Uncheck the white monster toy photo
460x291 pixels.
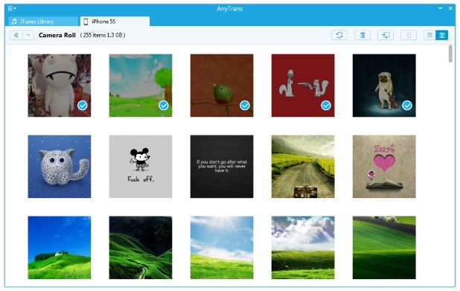pyautogui.click(x=83, y=106)
